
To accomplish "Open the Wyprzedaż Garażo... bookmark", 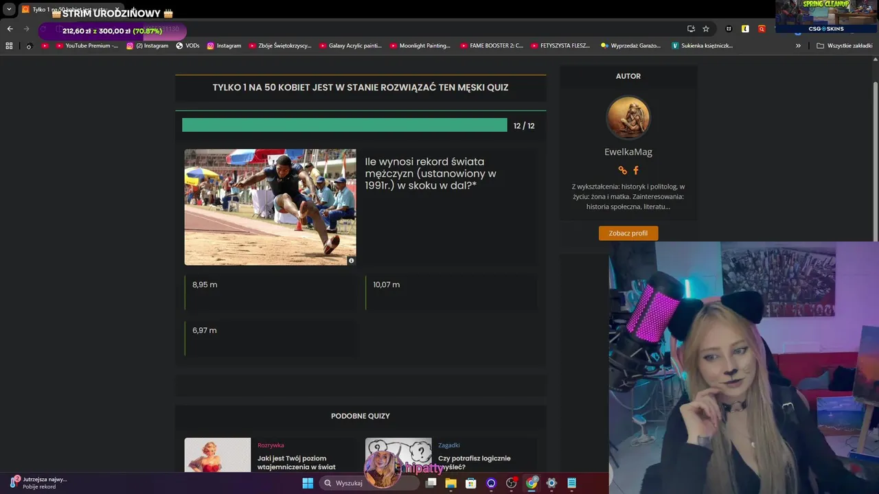I will point(631,46).
